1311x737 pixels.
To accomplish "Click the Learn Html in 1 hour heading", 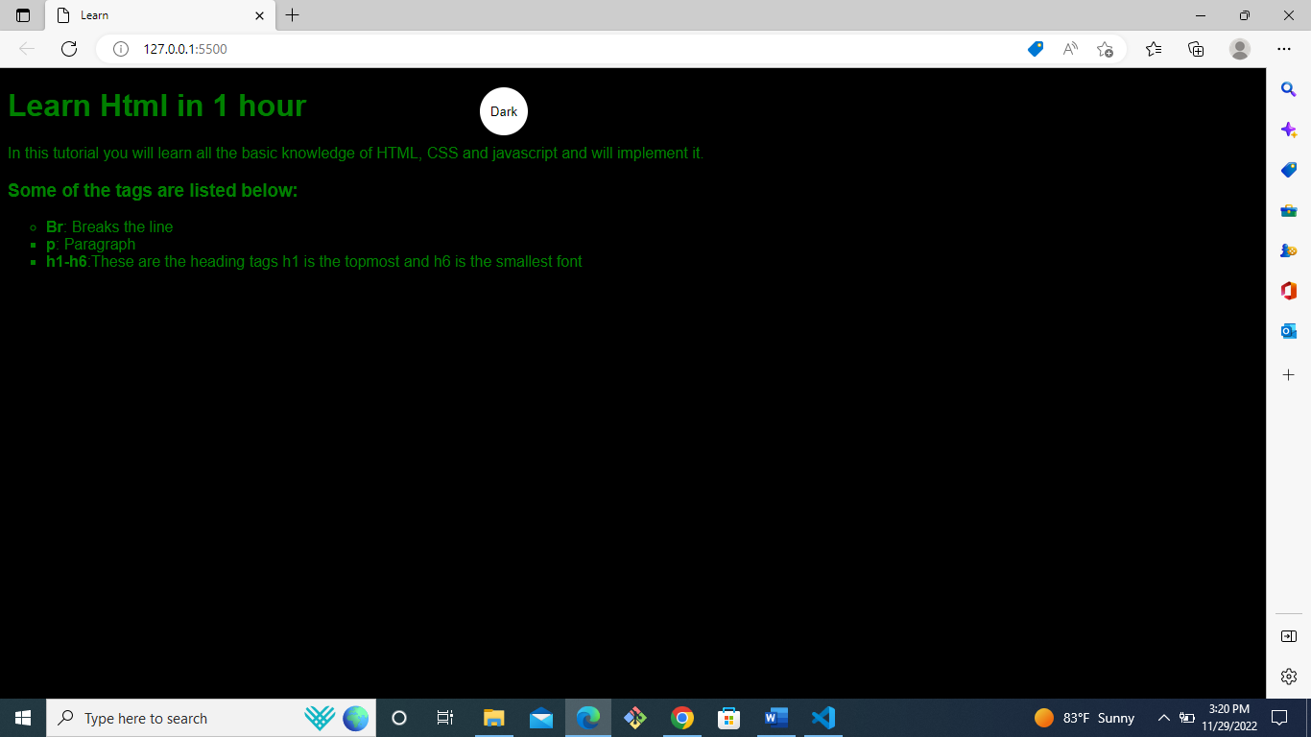I will point(157,106).
